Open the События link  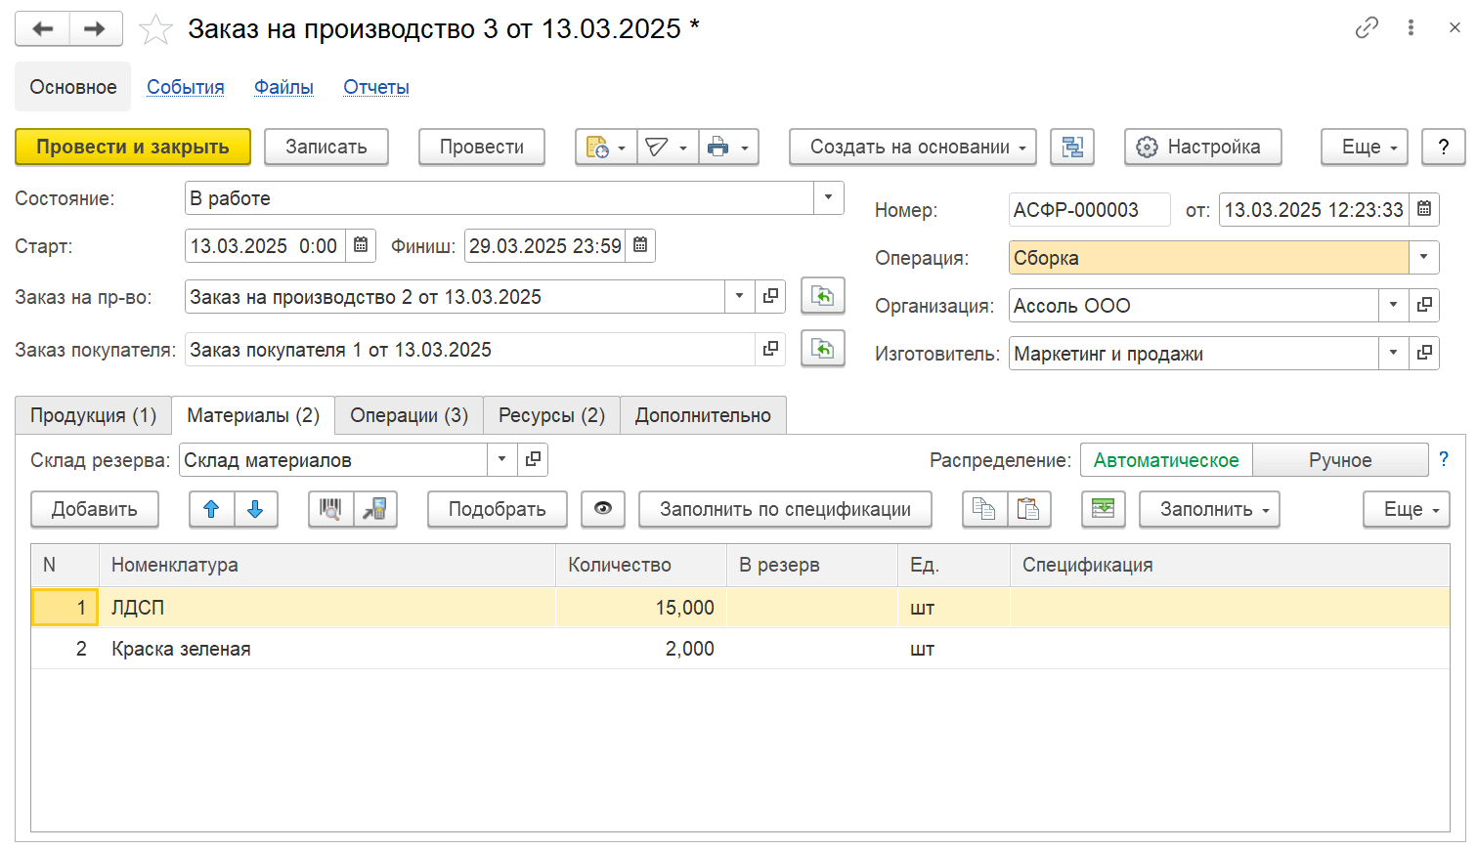point(186,87)
